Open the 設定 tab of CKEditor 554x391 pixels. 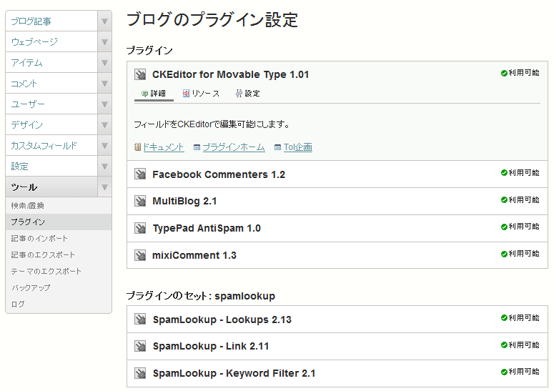click(247, 94)
